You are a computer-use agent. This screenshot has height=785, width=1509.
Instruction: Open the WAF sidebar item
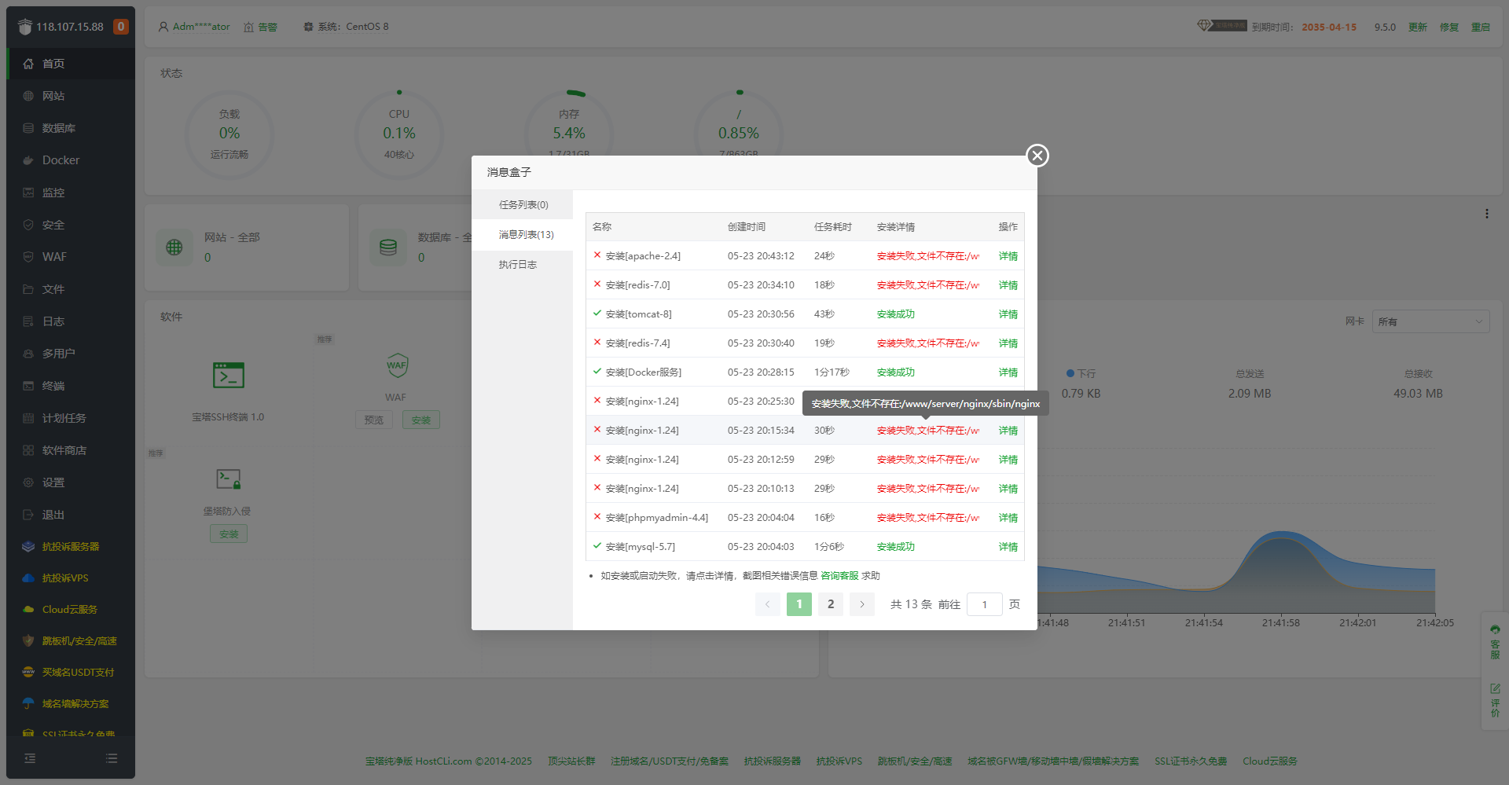click(71, 257)
